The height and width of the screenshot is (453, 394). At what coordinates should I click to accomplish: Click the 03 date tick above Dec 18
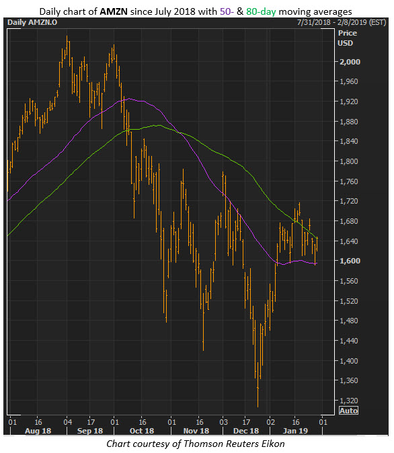223,422
